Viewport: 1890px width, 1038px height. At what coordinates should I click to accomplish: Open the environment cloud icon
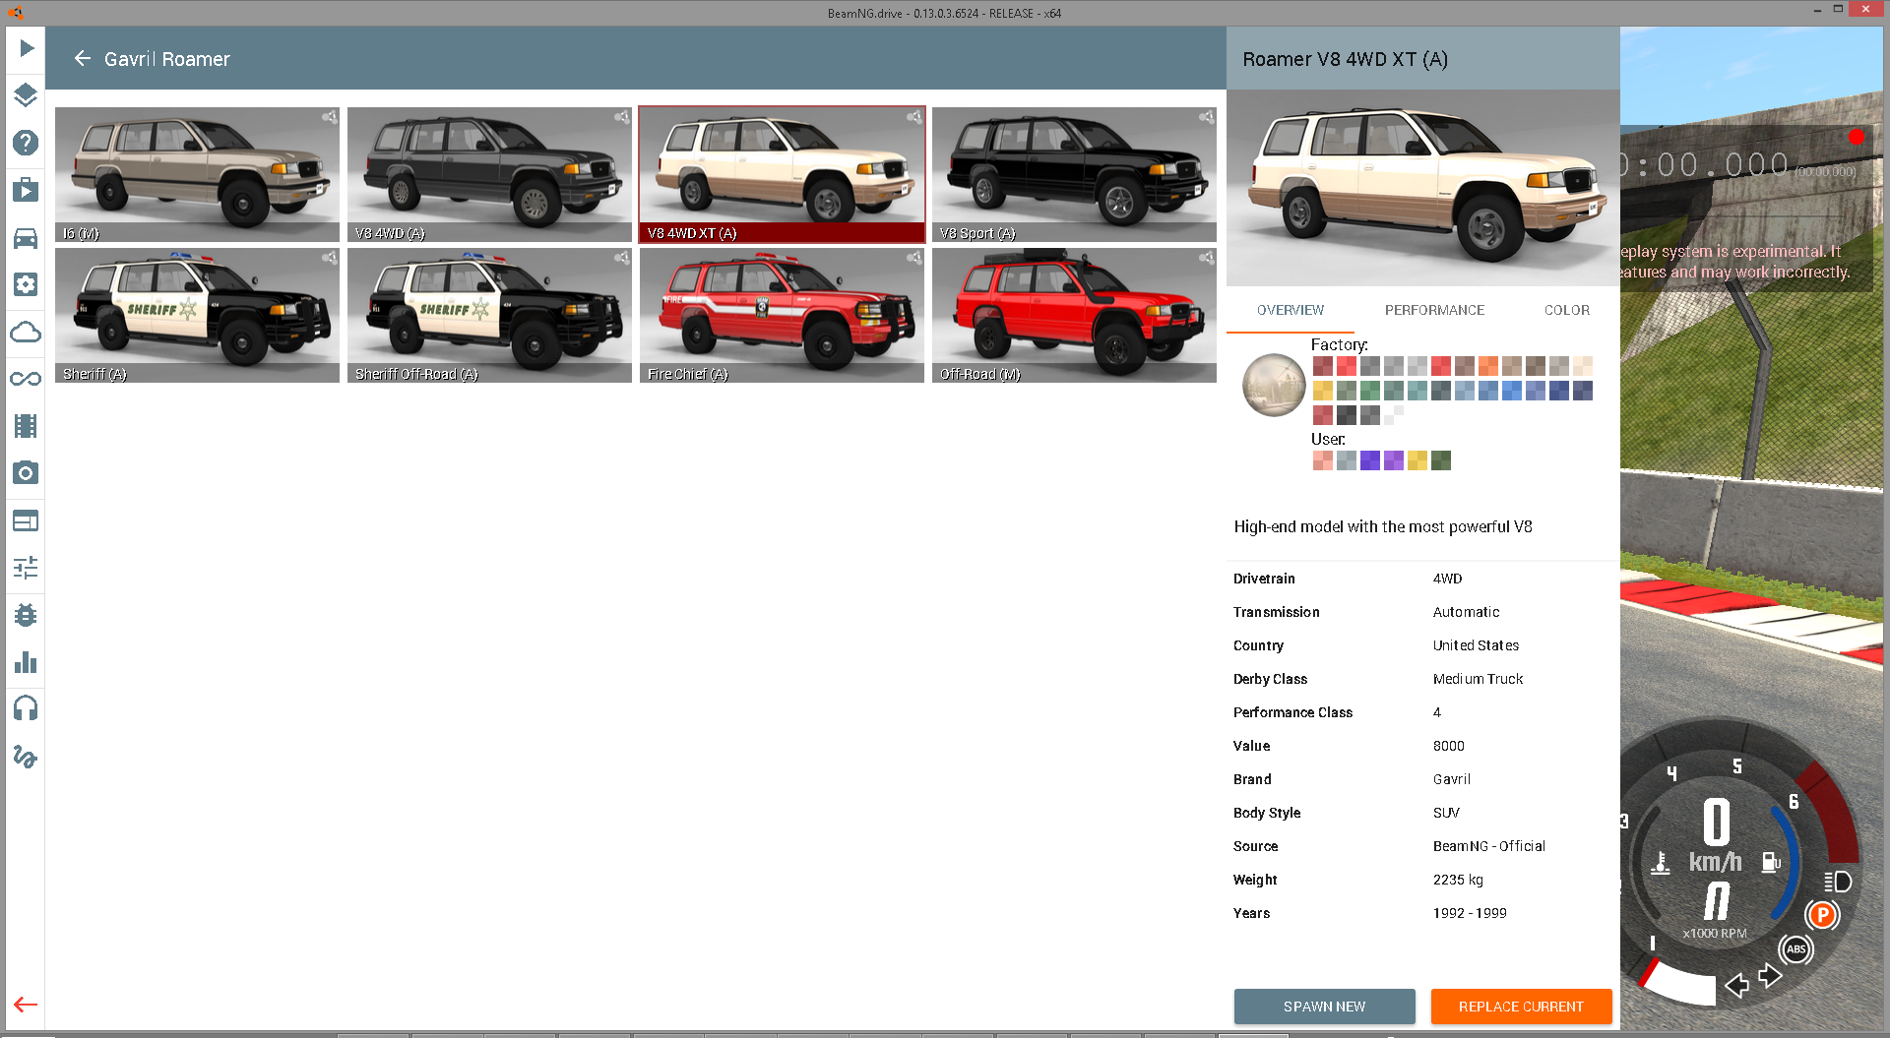[26, 332]
